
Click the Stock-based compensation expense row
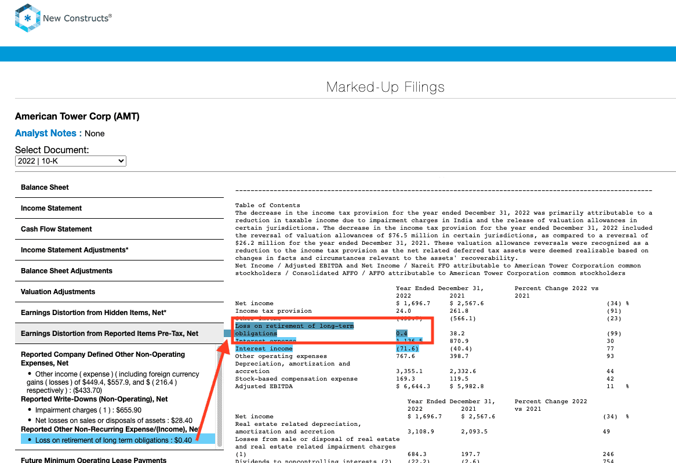[x=296, y=379]
